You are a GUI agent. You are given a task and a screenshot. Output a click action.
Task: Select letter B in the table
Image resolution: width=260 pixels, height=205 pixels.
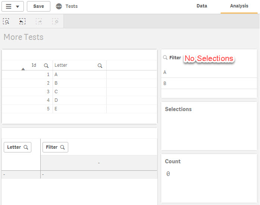coord(56,83)
